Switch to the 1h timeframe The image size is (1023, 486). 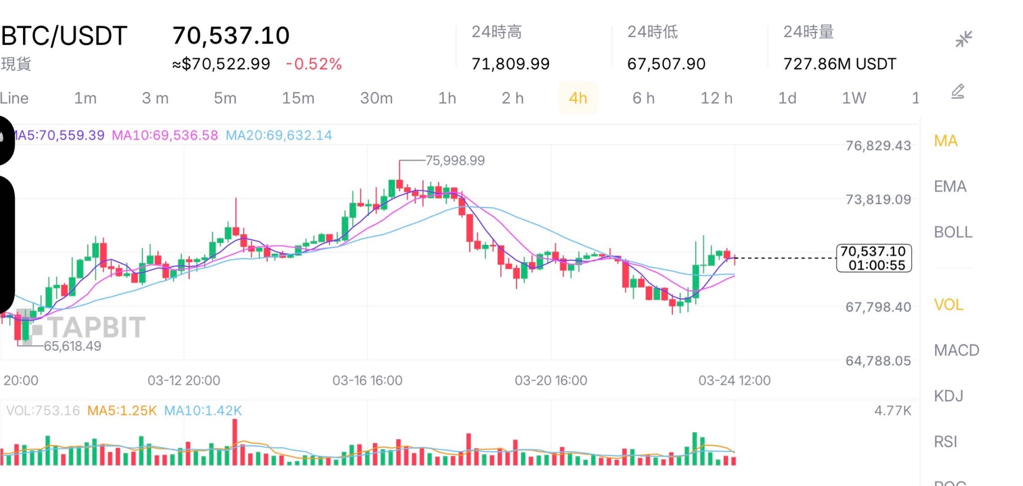coord(447,98)
